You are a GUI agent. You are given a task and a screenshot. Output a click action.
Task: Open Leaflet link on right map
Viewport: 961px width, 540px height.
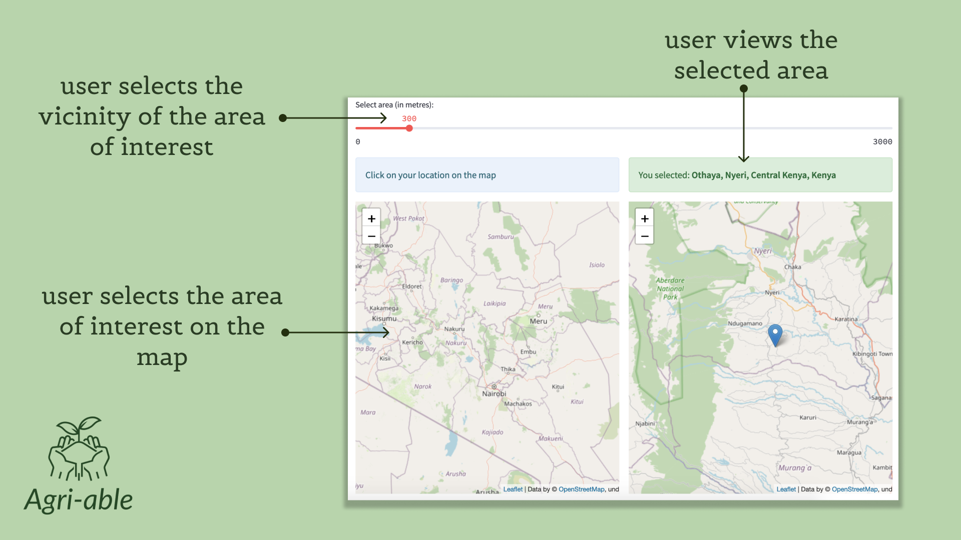click(x=786, y=489)
